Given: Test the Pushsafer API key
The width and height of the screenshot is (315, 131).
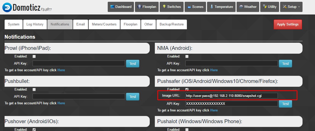Looking at the screenshot, I should [x=285, y=104].
